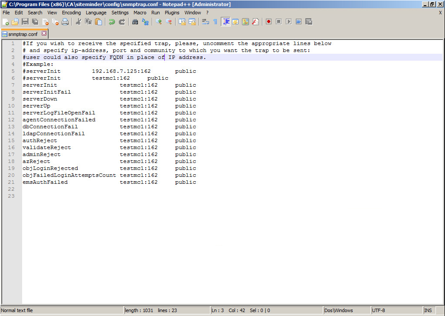Click the New file toolbar icon
This screenshot has height=316, width=445.
click(x=6, y=22)
